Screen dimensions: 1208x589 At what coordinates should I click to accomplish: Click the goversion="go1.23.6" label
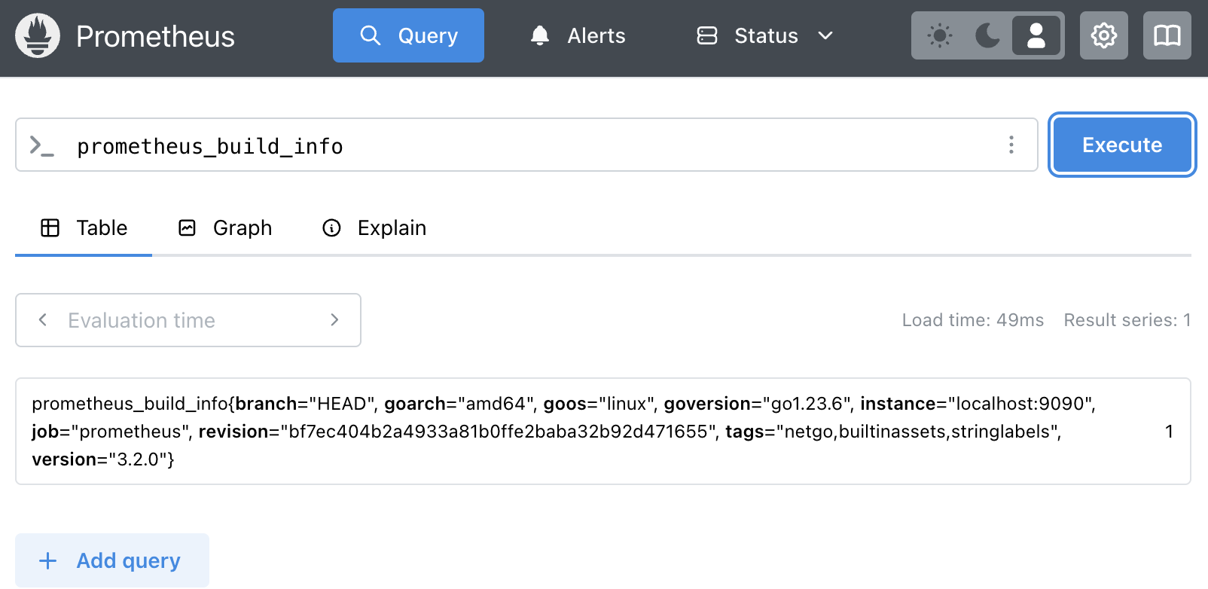[758, 404]
